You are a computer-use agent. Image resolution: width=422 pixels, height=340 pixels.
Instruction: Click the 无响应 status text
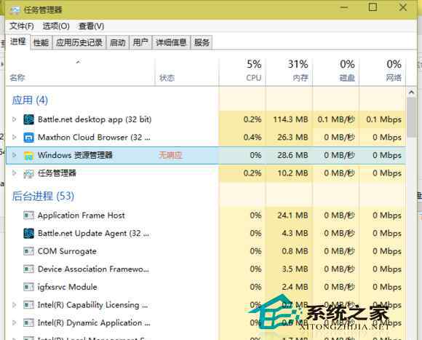pos(171,155)
